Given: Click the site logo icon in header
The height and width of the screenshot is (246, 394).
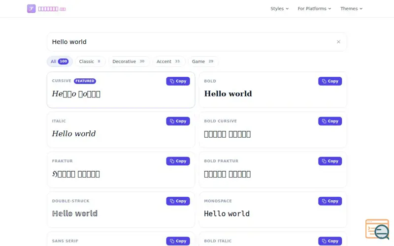Looking at the screenshot, I should point(32,8).
